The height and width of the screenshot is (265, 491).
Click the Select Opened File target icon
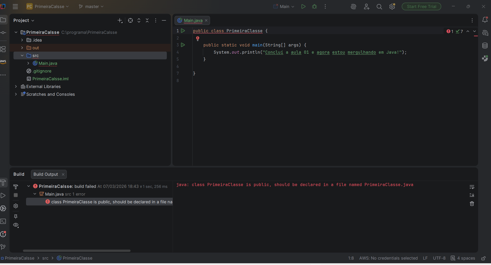pyautogui.click(x=130, y=20)
